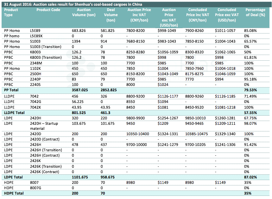272x199 pixels.
Task: Click product code cell '8007G'
Action: 36,188
